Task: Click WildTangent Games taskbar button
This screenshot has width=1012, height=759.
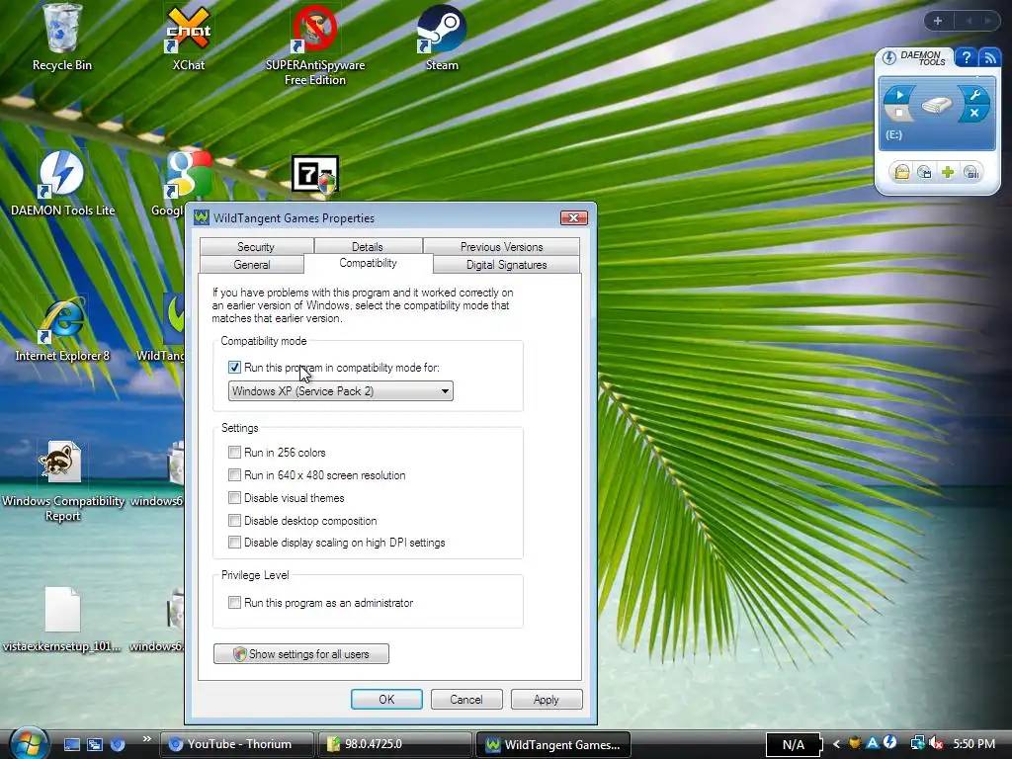Action: coord(553,744)
